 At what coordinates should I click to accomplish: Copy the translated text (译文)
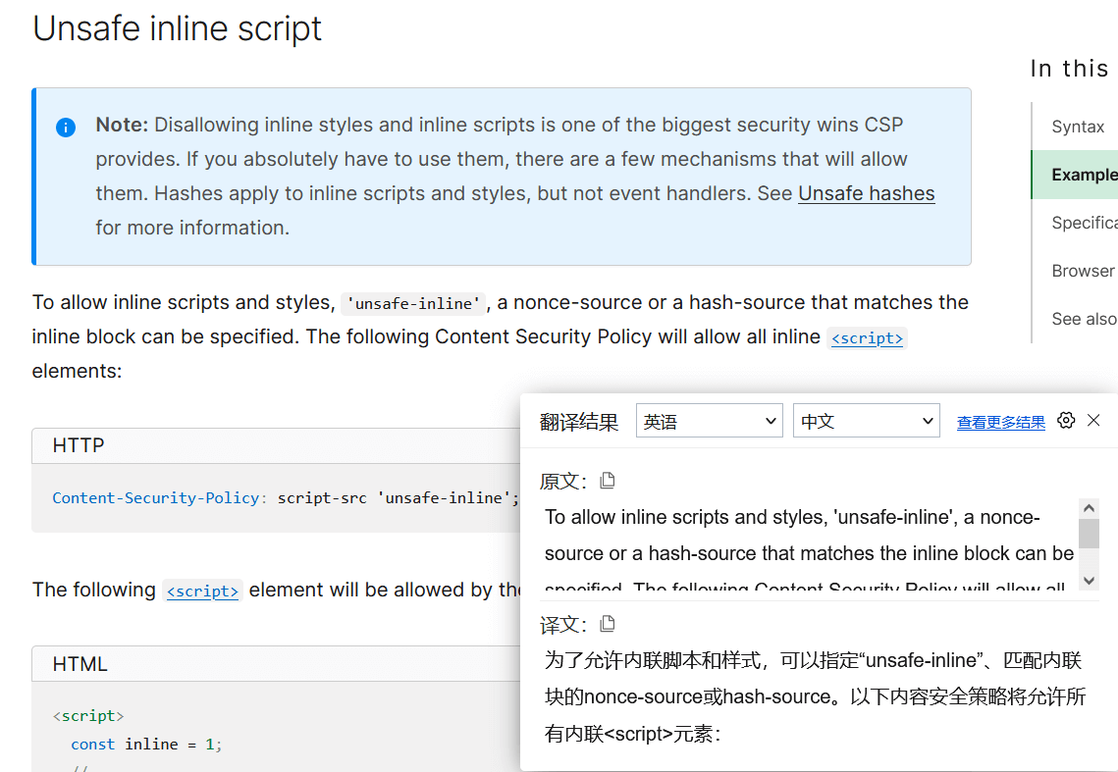click(607, 624)
